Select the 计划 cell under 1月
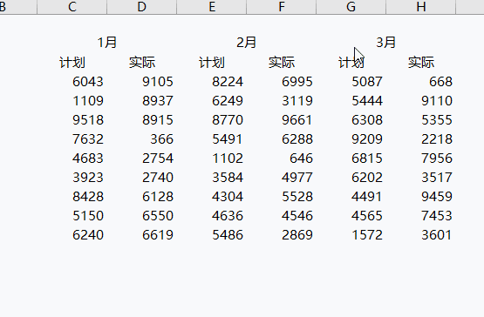This screenshot has width=484, height=317. [x=72, y=63]
